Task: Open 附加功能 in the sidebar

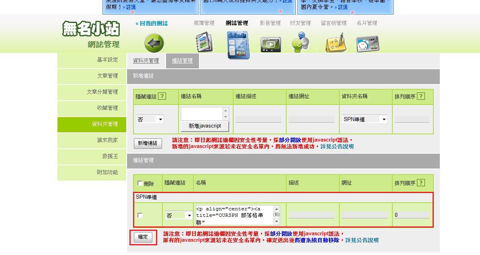Action: coord(92,173)
